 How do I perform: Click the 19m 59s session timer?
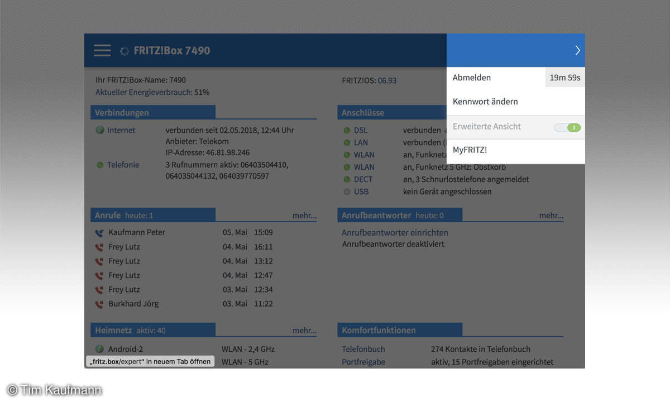565,78
